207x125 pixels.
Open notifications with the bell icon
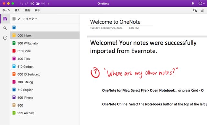coord(193,4)
